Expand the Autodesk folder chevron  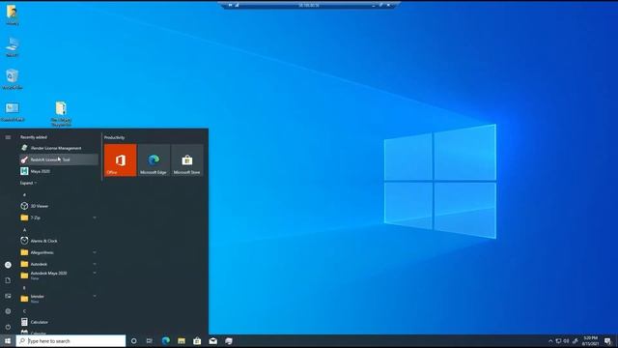point(95,264)
